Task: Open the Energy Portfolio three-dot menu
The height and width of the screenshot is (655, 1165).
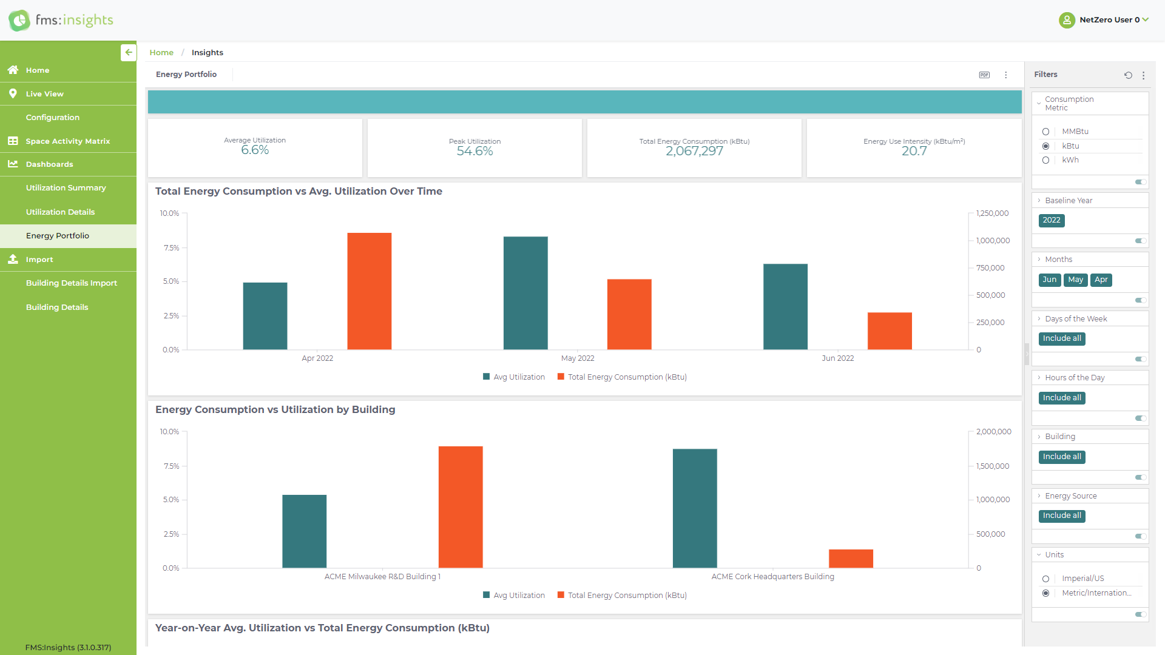Action: coord(1006,75)
